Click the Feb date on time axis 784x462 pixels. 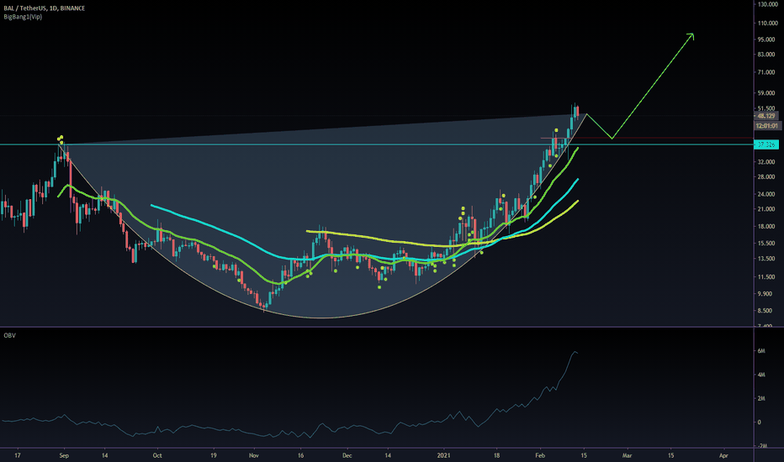[540, 455]
